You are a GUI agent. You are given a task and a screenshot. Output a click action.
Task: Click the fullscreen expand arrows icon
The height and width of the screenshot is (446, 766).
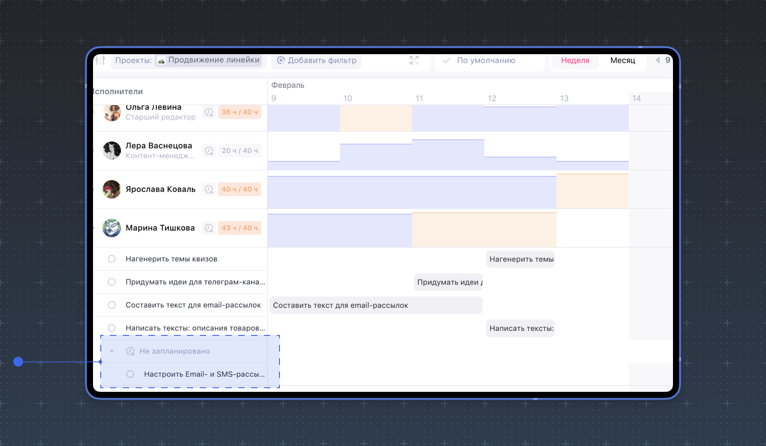pyautogui.click(x=414, y=60)
